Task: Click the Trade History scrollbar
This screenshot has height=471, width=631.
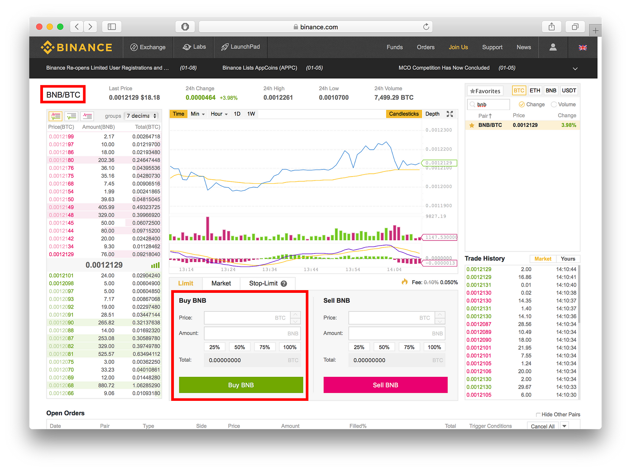Action: (579, 293)
